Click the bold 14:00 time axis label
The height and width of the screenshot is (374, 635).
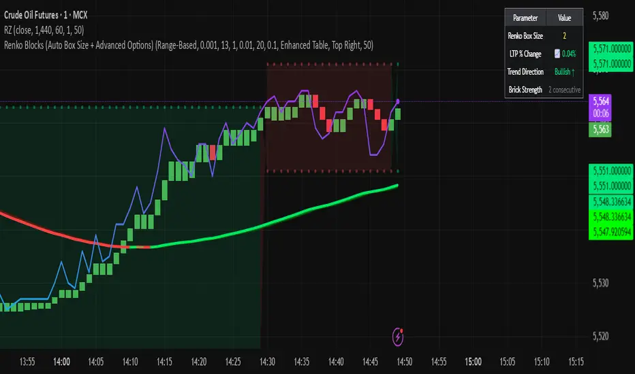(x=61, y=362)
